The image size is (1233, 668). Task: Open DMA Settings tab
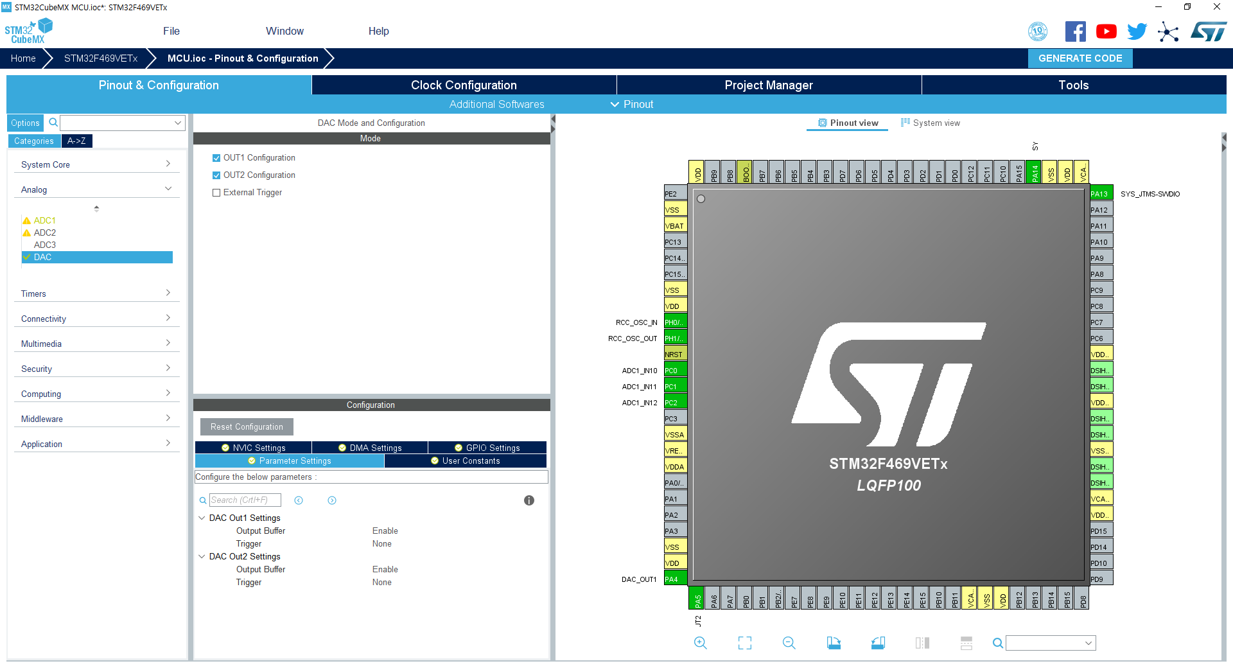(x=370, y=448)
